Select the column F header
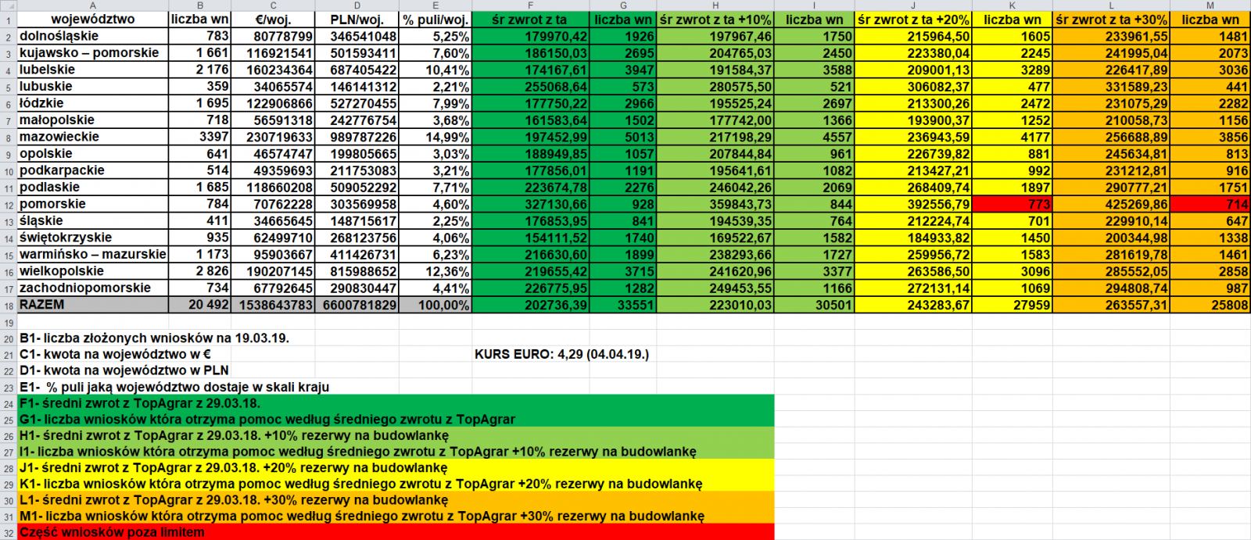The height and width of the screenshot is (540, 1251). click(530, 5)
